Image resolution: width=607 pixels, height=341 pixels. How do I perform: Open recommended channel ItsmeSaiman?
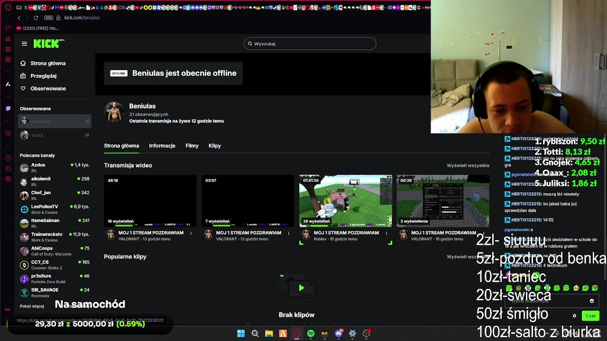(x=55, y=223)
